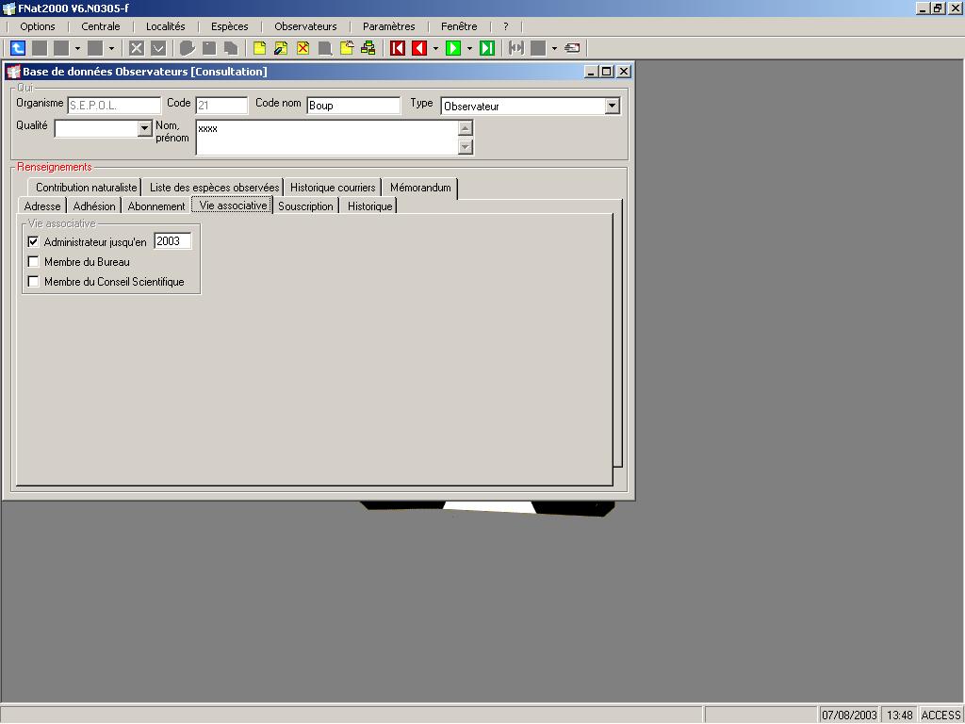Open the Localités menu
Image resolution: width=965 pixels, height=724 pixels.
(166, 26)
